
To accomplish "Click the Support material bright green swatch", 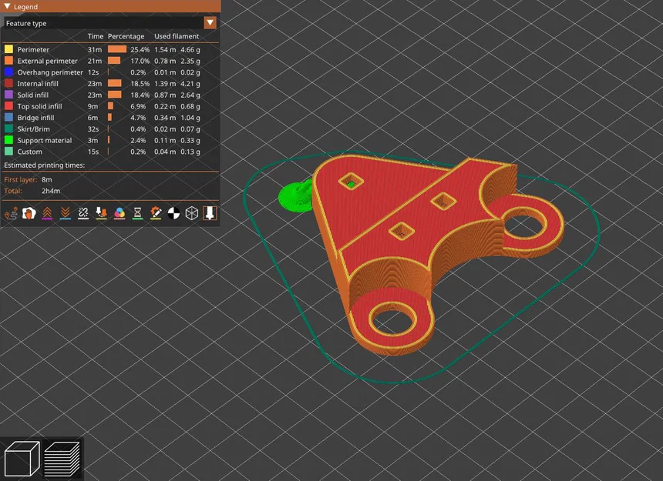I will click(x=9, y=141).
